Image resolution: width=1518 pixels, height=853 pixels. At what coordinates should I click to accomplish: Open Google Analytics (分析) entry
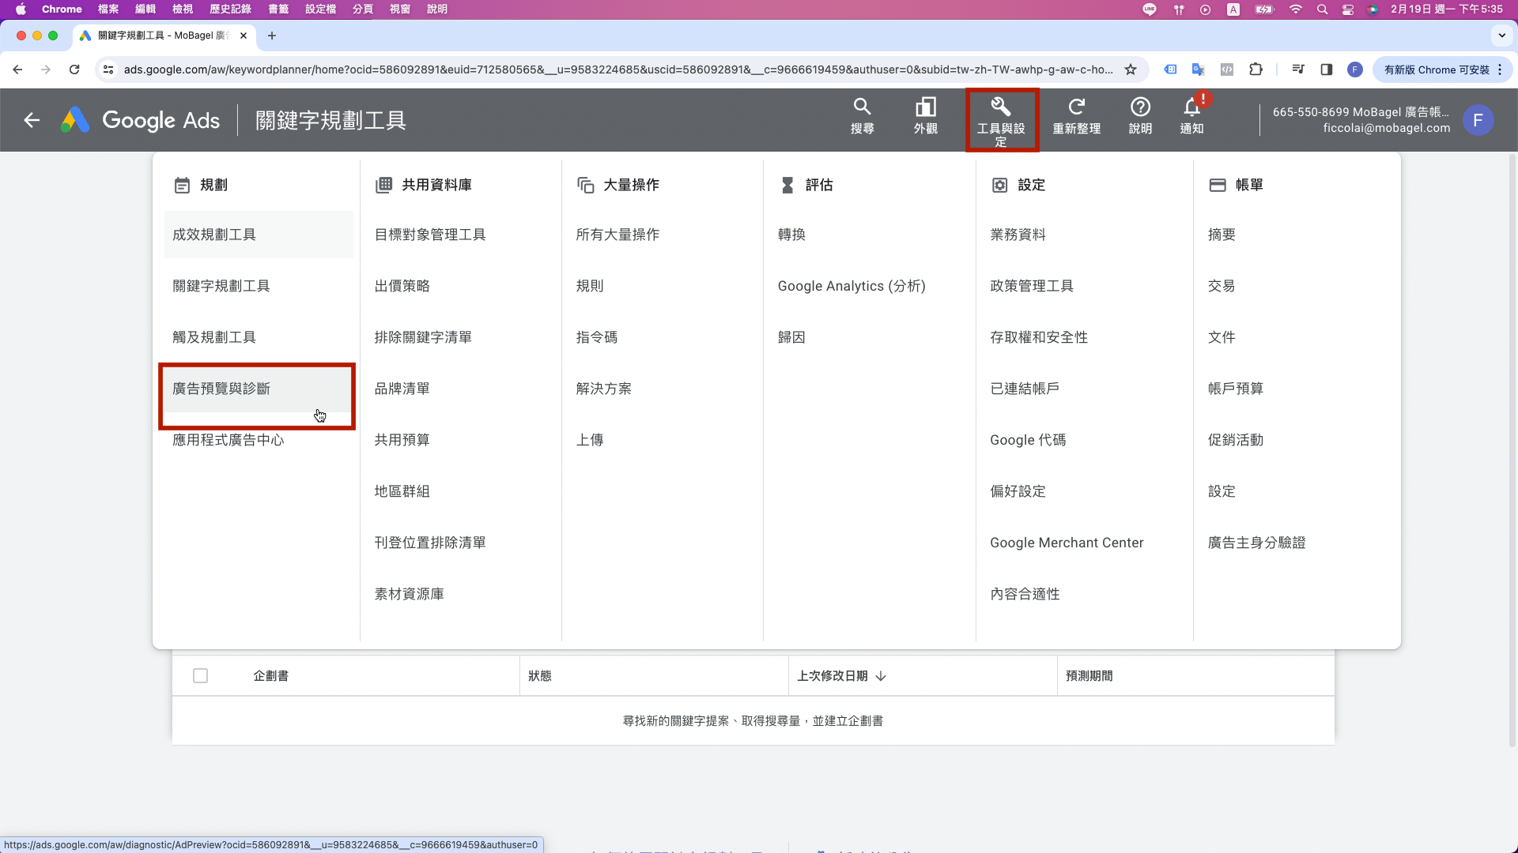tap(852, 286)
